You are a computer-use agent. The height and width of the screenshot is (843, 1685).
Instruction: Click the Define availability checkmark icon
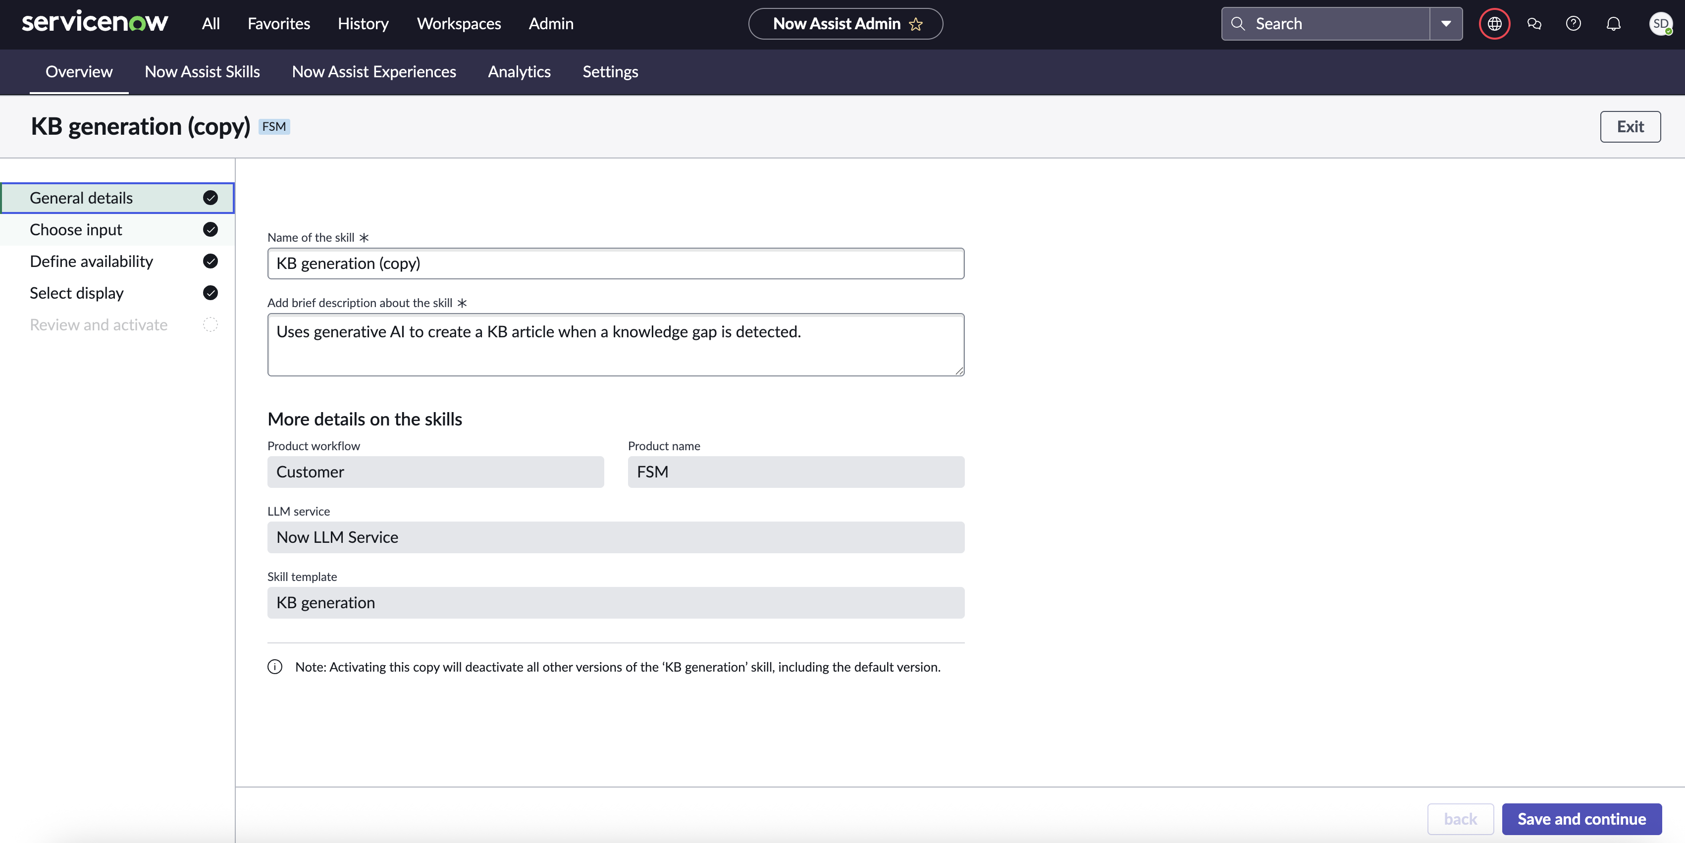210,261
